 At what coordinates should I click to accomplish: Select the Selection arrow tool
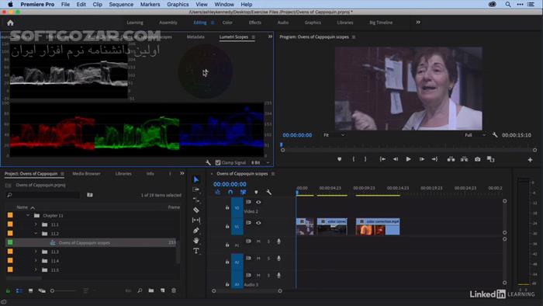click(x=196, y=179)
